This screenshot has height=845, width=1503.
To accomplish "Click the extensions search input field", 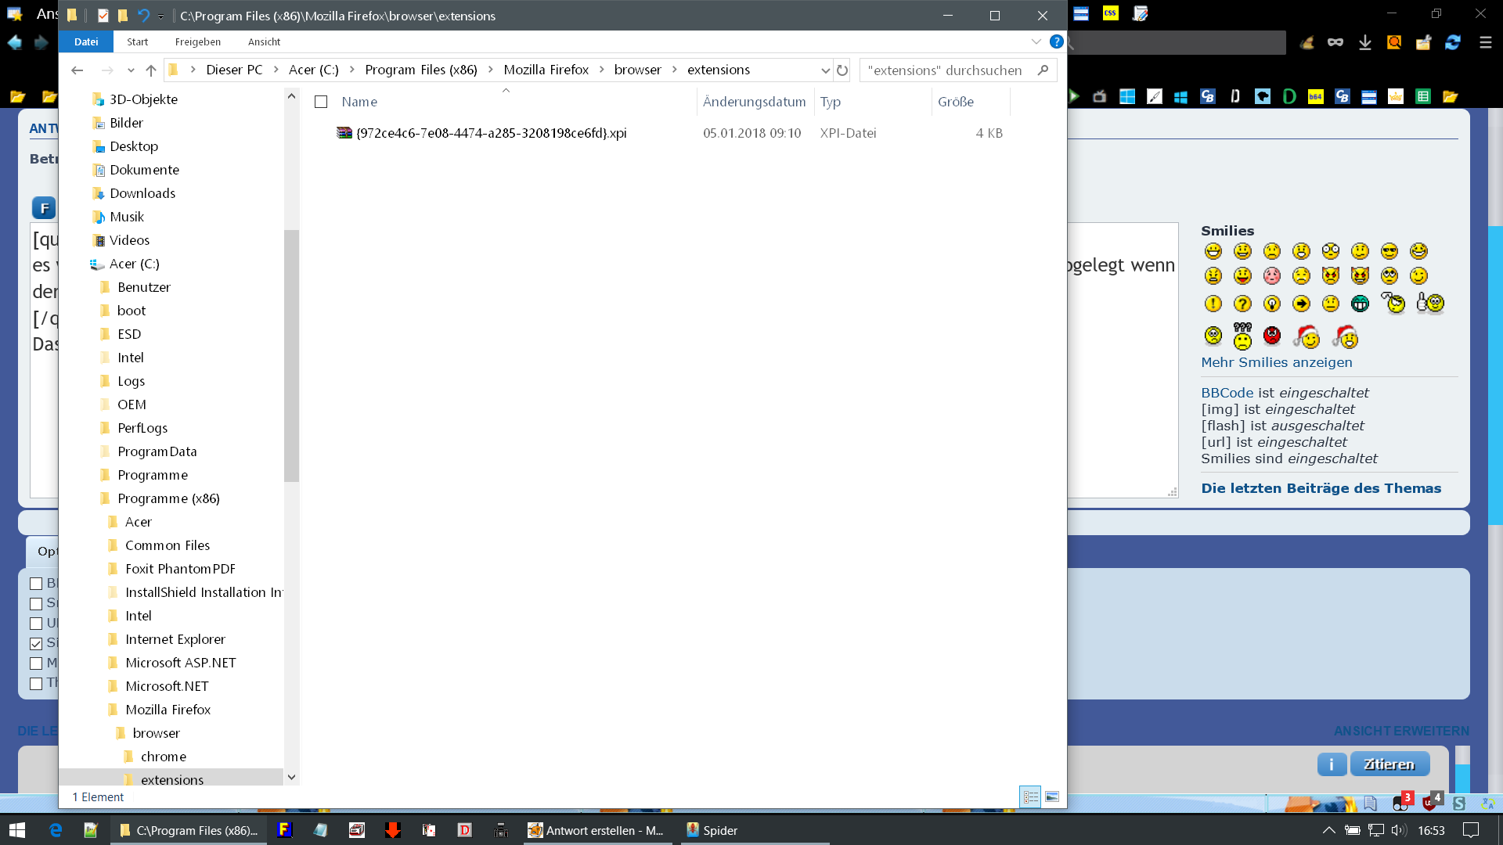I will pyautogui.click(x=944, y=70).
